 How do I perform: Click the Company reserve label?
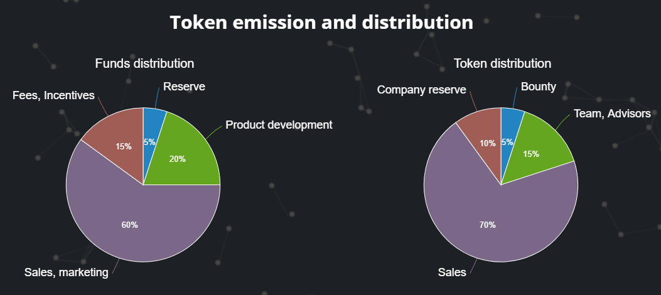421,90
